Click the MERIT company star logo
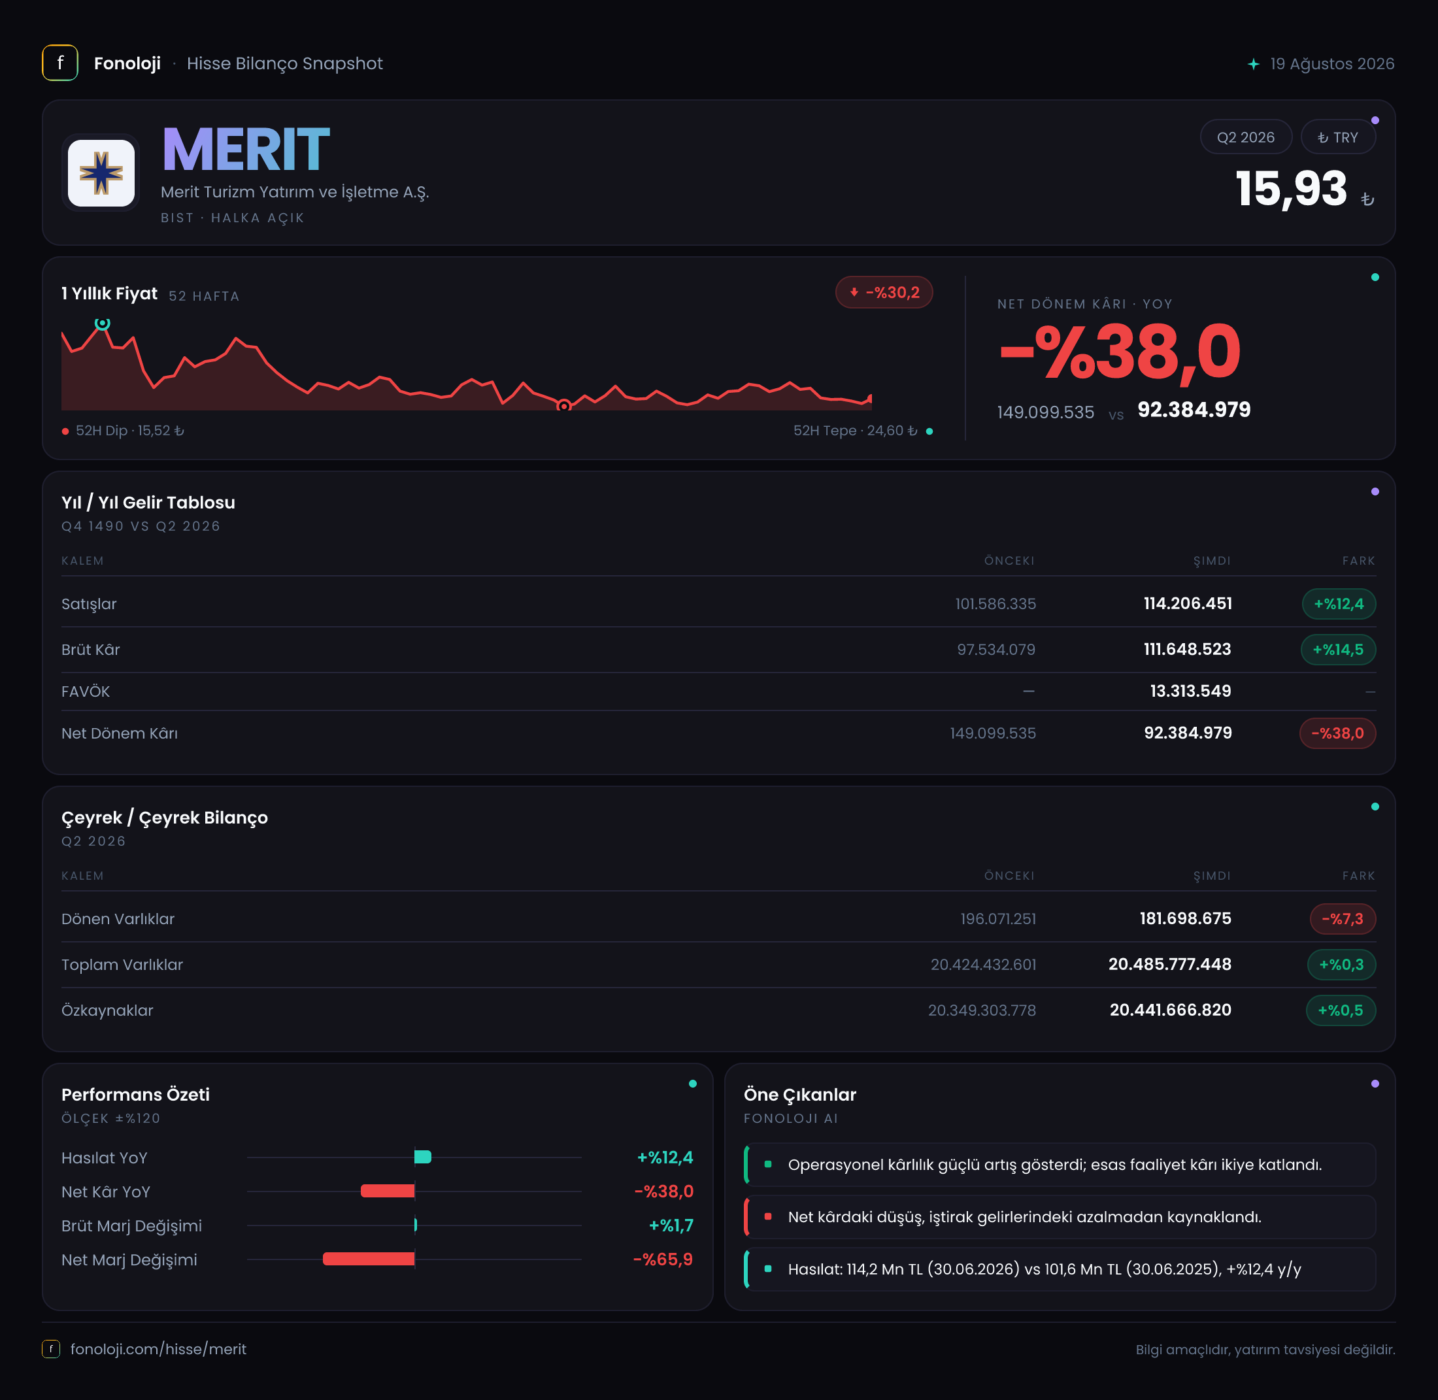 [101, 173]
